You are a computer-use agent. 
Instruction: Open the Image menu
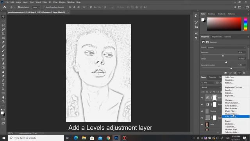18,2
